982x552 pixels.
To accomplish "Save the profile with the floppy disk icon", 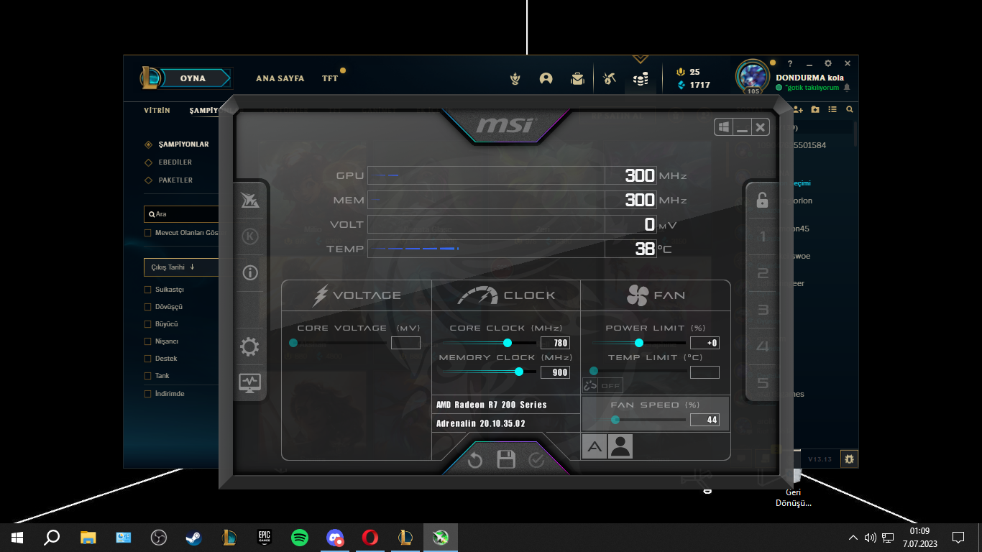I will [506, 460].
